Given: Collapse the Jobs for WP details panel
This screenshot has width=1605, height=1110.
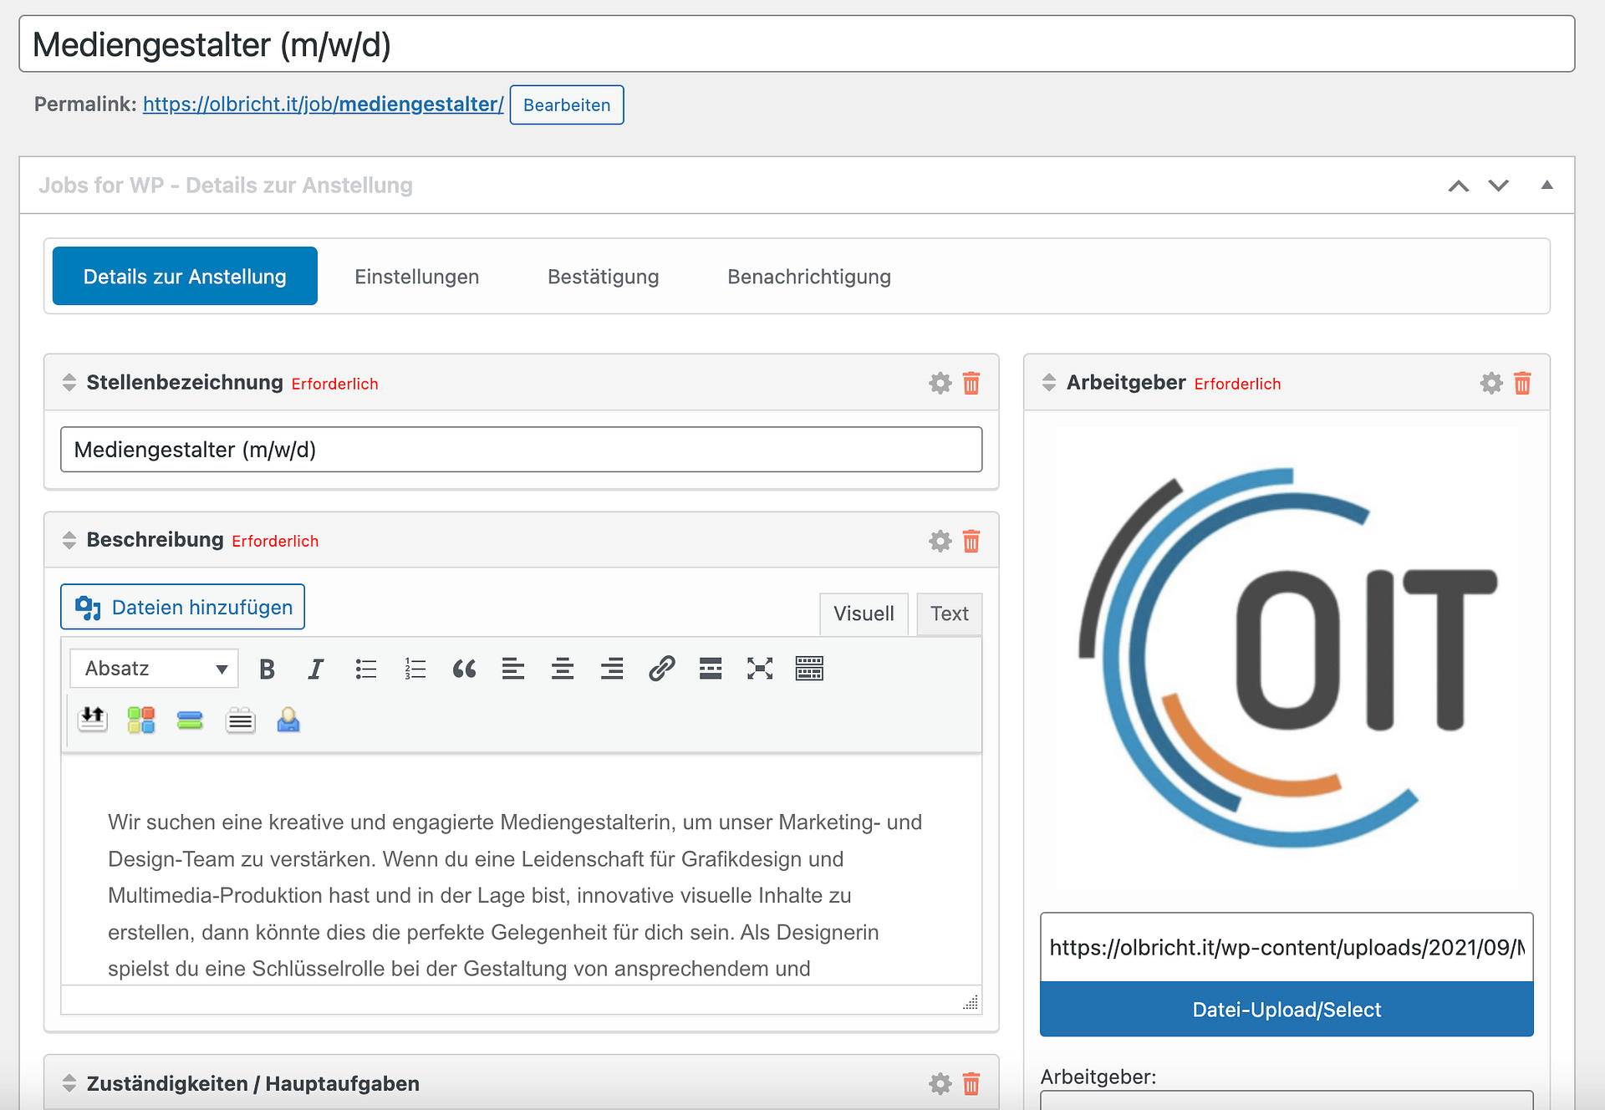Looking at the screenshot, I should pos(1547,185).
